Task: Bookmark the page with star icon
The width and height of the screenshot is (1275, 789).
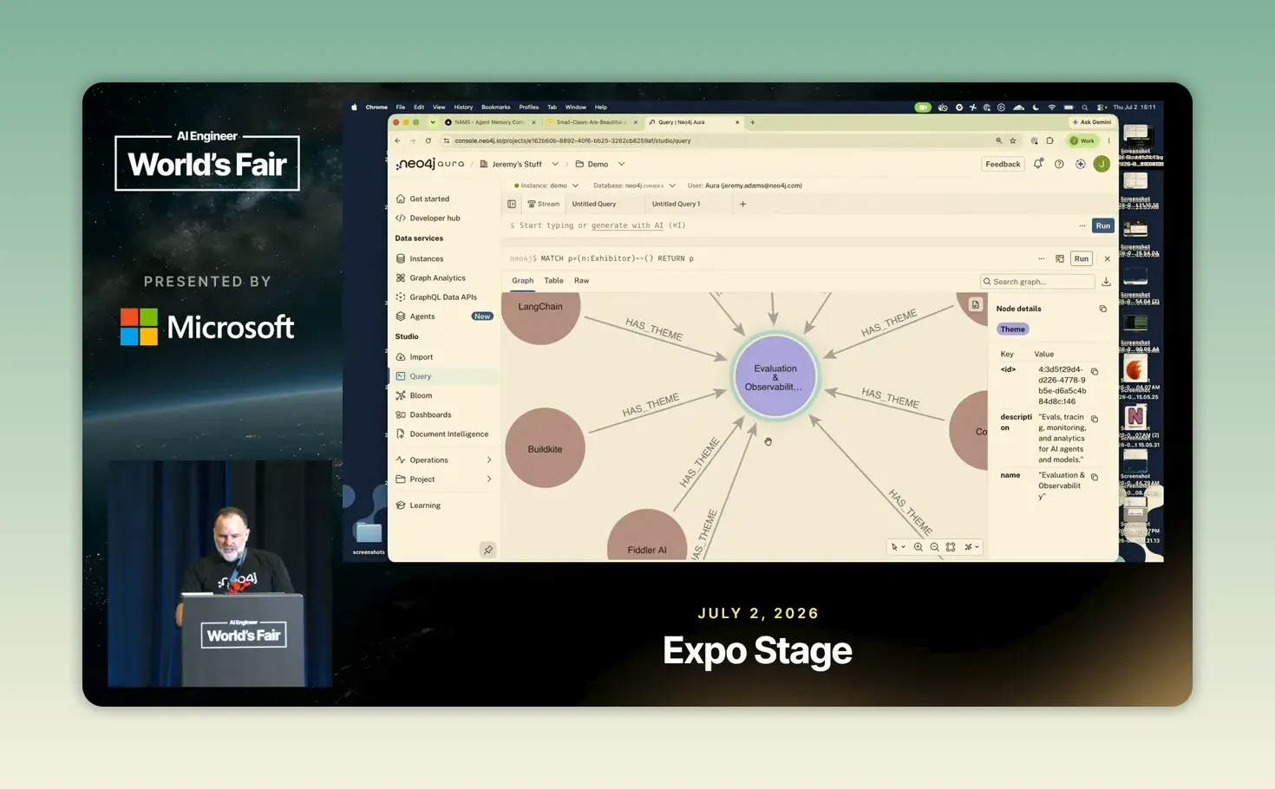Action: [1012, 140]
